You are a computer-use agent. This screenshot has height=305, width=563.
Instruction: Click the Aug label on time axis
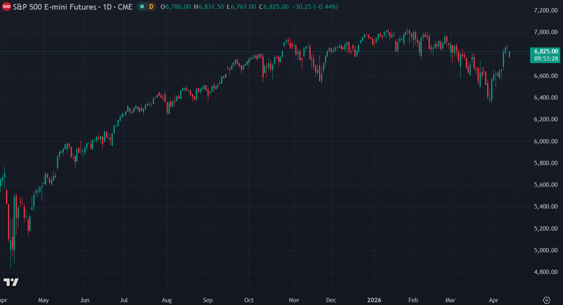pyautogui.click(x=167, y=300)
